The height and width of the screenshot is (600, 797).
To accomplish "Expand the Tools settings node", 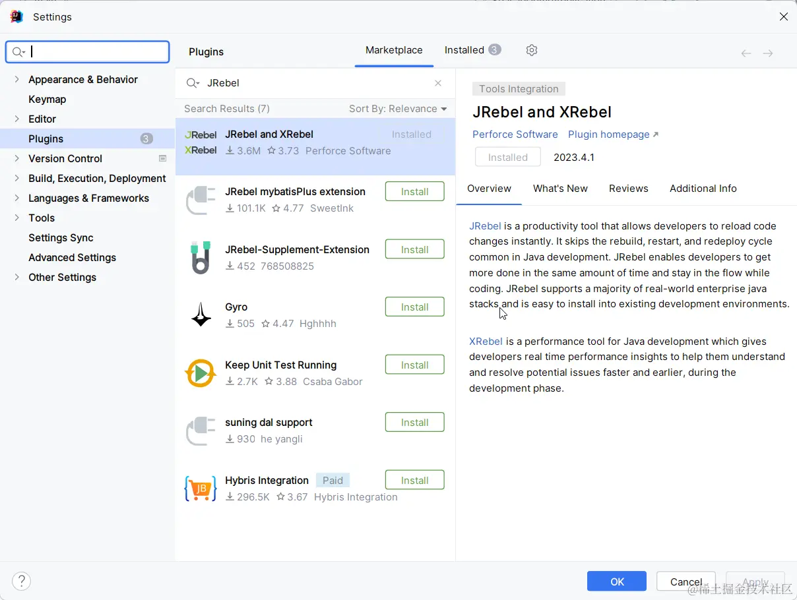I will click(x=16, y=218).
